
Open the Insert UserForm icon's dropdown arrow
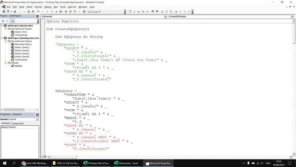[x=11, y=12]
